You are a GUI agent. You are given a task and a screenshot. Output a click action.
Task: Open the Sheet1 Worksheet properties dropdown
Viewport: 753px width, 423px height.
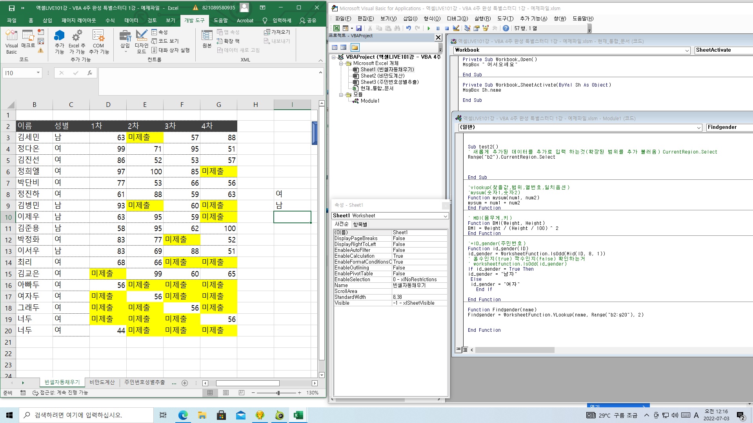point(445,216)
